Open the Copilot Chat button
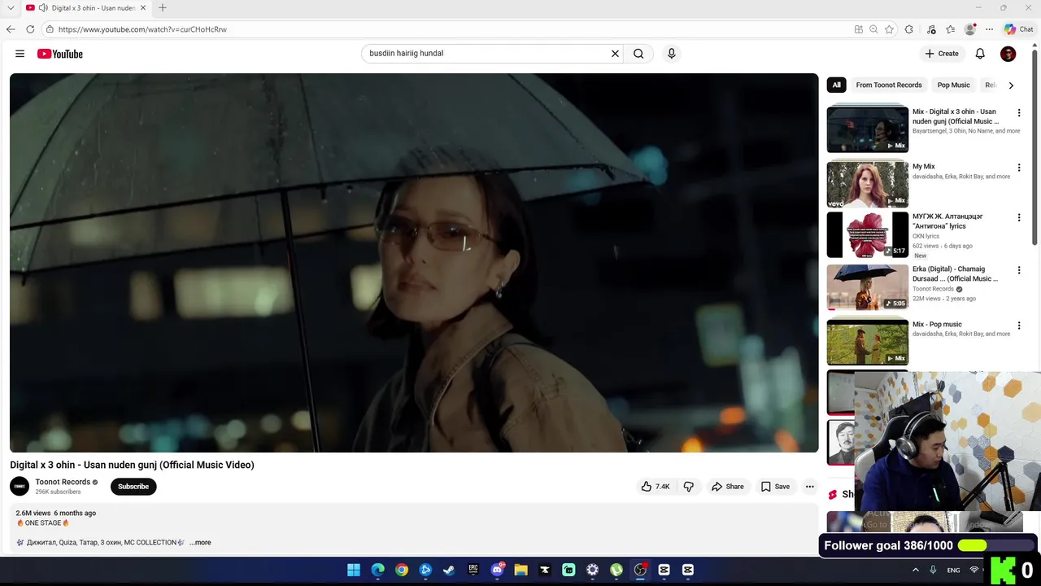The height and width of the screenshot is (586, 1041). point(1018,29)
